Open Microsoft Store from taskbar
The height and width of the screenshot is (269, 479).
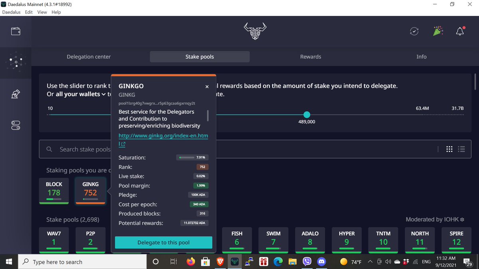205,262
